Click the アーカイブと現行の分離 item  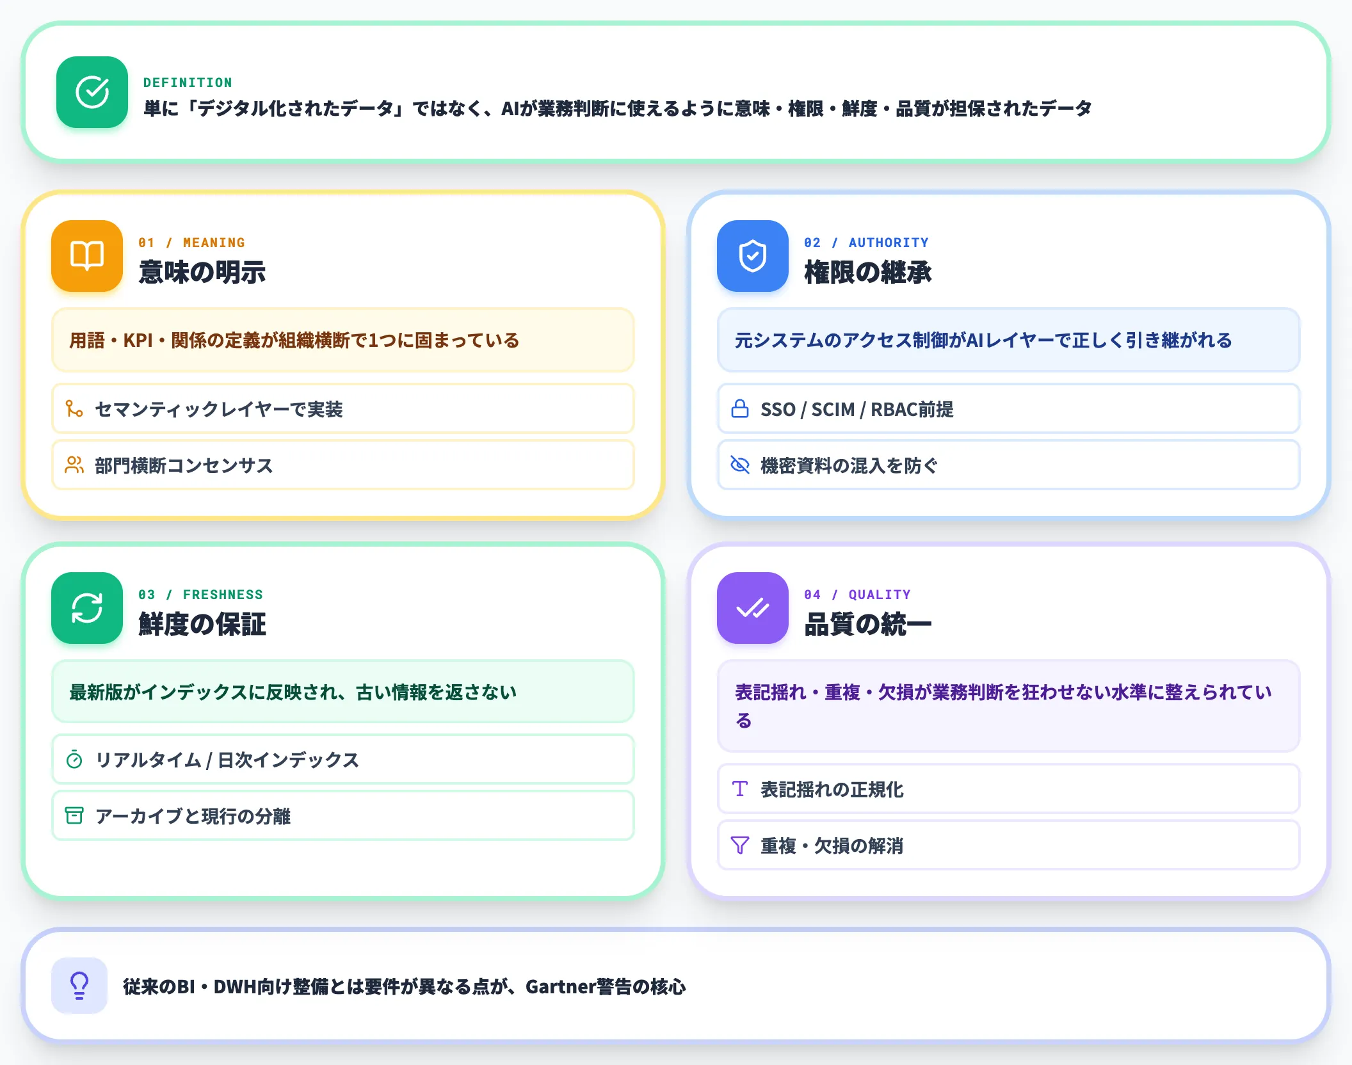coord(343,815)
